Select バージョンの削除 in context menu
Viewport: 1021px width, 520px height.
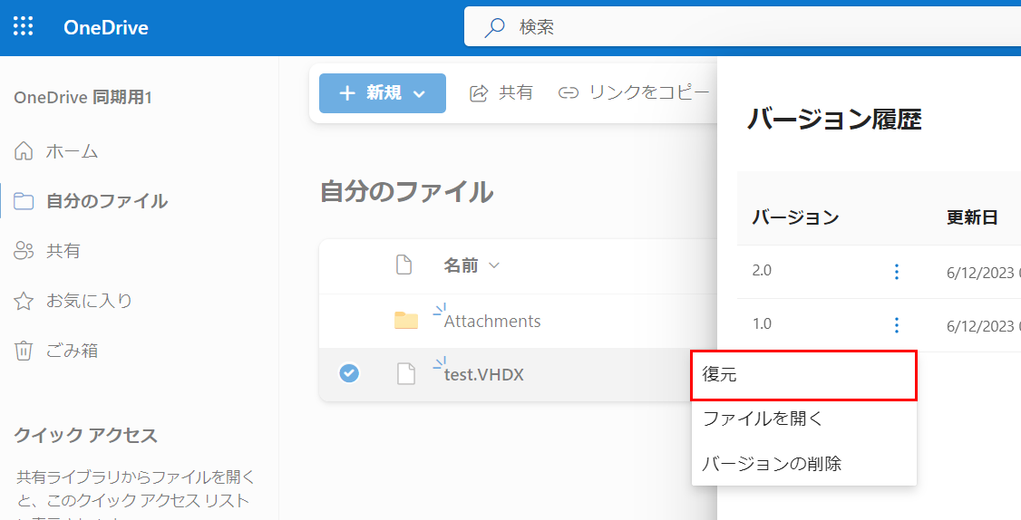pos(803,464)
